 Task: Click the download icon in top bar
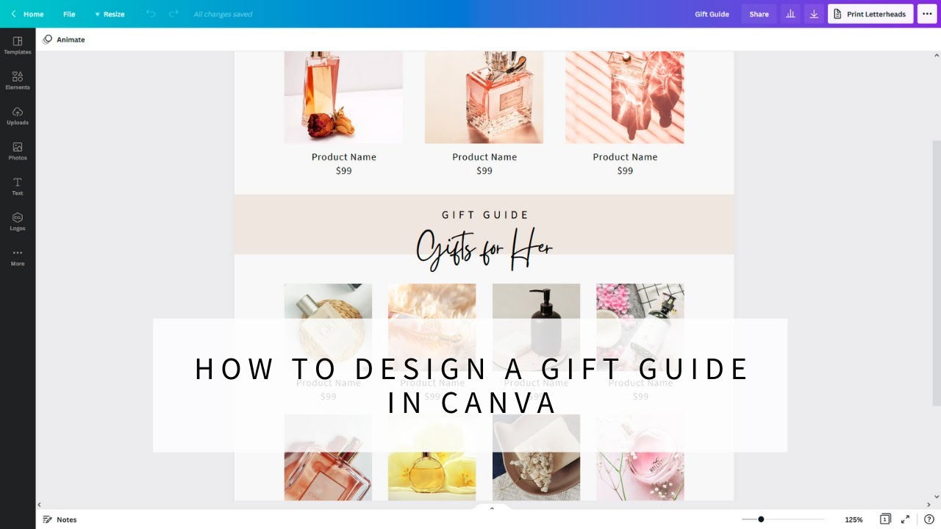tap(814, 14)
